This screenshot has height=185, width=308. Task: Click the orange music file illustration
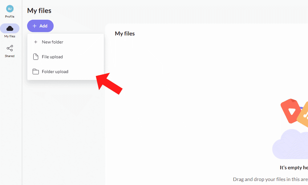pos(303,115)
